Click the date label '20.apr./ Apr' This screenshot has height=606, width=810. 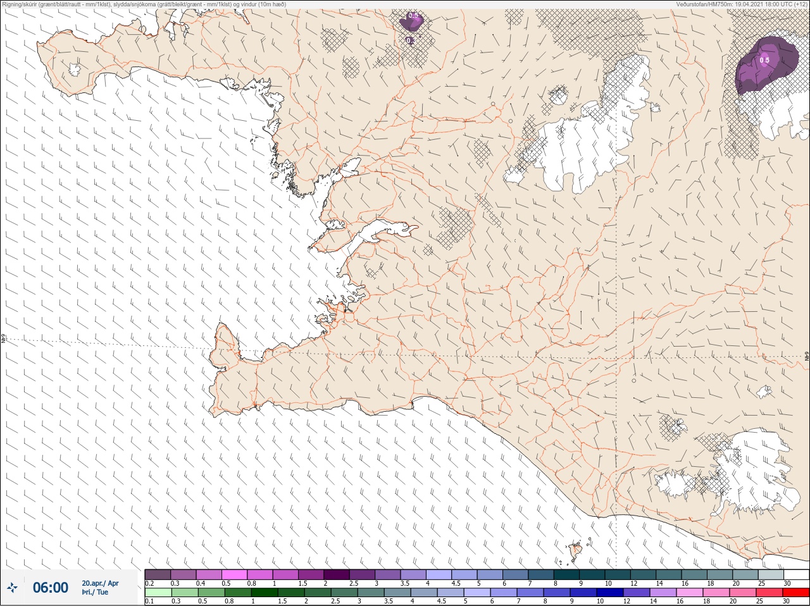[100, 583]
